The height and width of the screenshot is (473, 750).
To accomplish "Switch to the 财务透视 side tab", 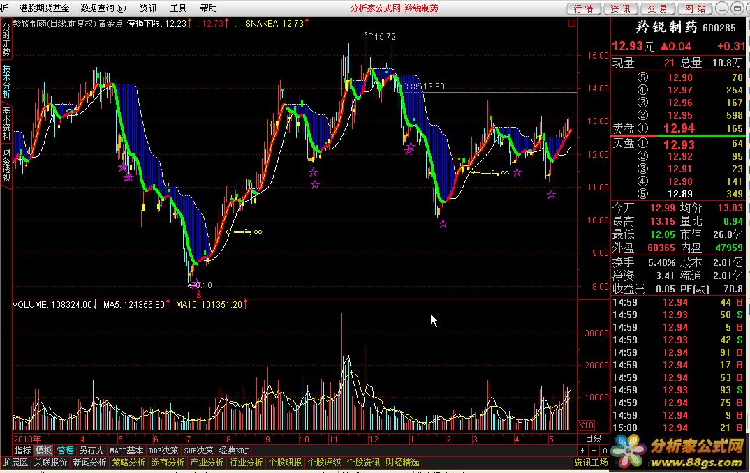I will pyautogui.click(x=6, y=165).
